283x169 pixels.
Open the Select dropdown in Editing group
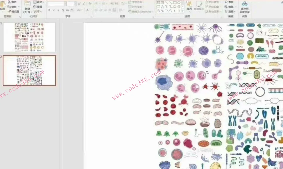coord(231,12)
